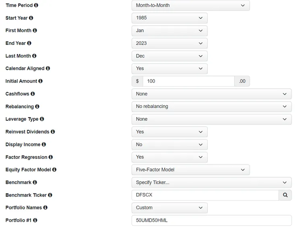The height and width of the screenshot is (227, 298).
Task: Click the Reinvest Dividends info icon
Action: point(53,132)
